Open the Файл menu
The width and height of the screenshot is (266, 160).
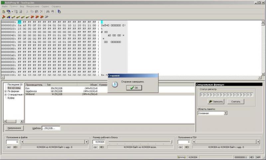[x=5, y=6]
